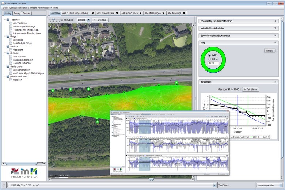
Task: Click document icon beside 'alle Sanierungen'
Action: tap(11, 70)
